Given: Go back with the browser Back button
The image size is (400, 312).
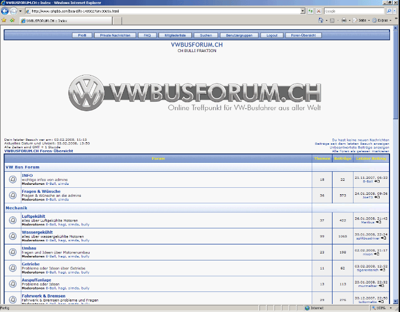Looking at the screenshot, I should click(x=5, y=11).
